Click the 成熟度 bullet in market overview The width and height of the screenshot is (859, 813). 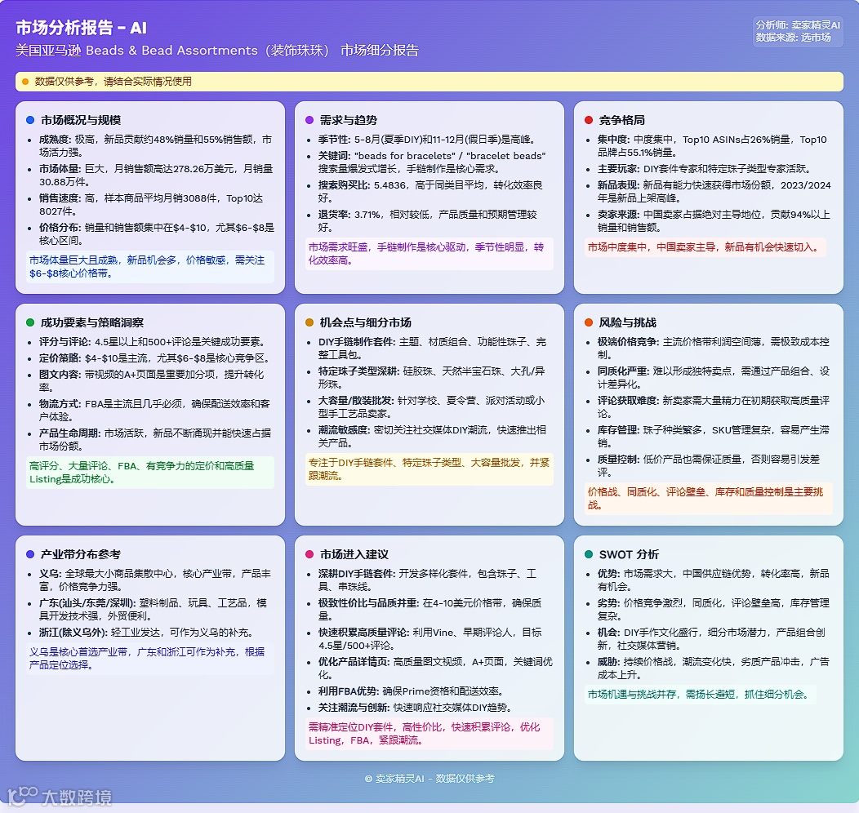[x=156, y=145]
